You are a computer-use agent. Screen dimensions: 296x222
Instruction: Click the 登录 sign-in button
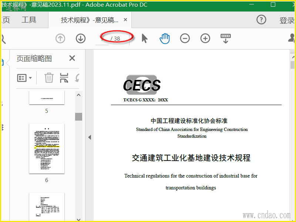(287, 20)
